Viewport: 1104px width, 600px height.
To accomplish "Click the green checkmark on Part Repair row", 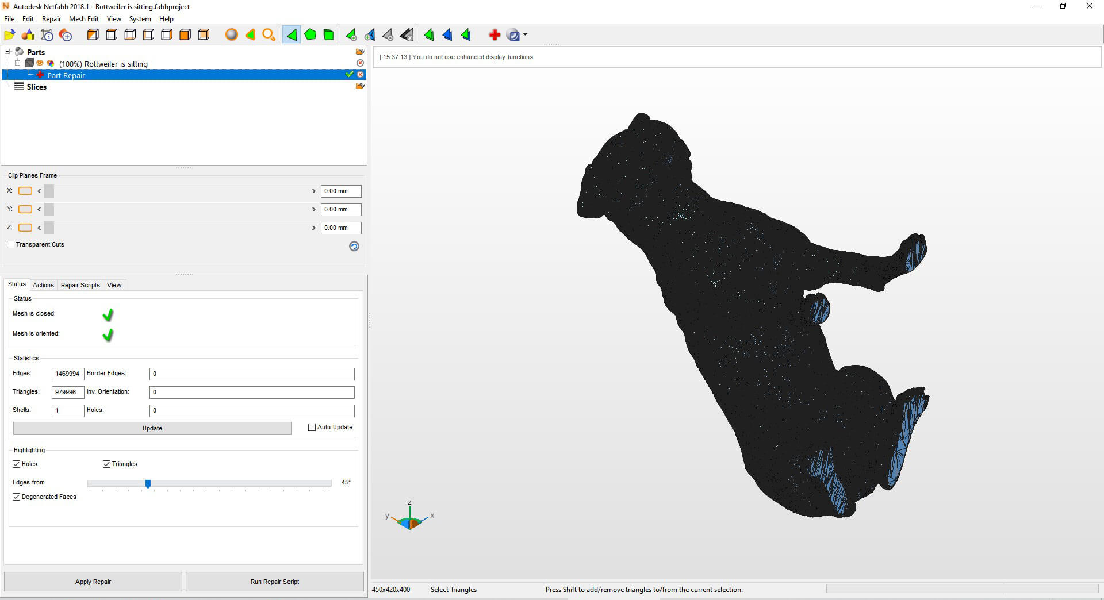I will click(349, 75).
